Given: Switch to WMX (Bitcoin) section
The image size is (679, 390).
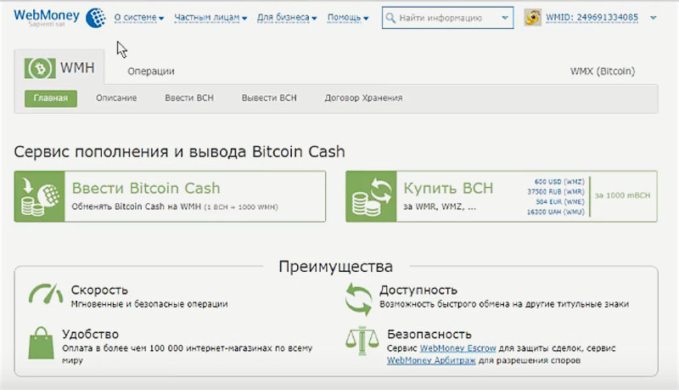Looking at the screenshot, I should [603, 71].
